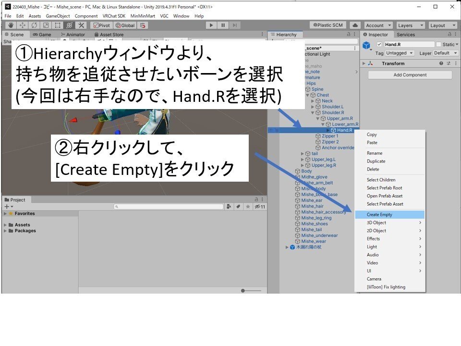This screenshot has width=461, height=346.
Task: Select the Rotate tool
Action: (x=34, y=25)
